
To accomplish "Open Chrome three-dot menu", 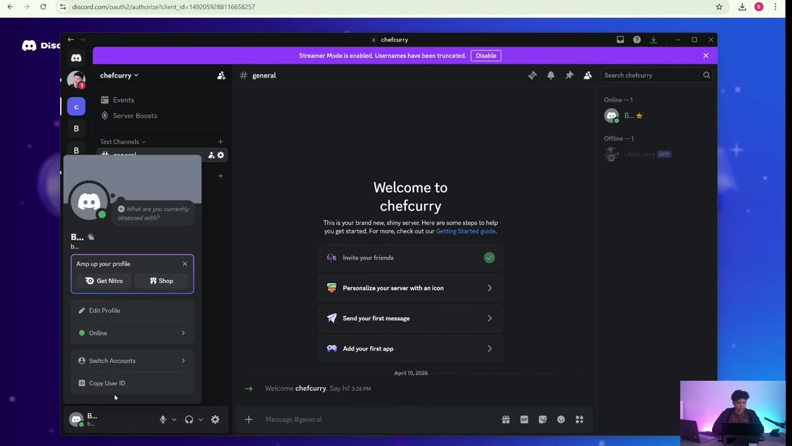I will click(x=775, y=7).
